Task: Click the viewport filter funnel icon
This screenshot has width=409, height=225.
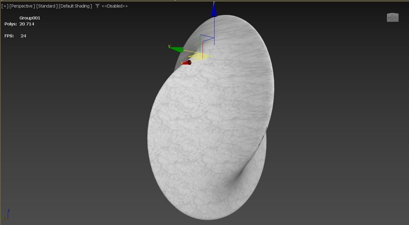Action: pos(97,6)
